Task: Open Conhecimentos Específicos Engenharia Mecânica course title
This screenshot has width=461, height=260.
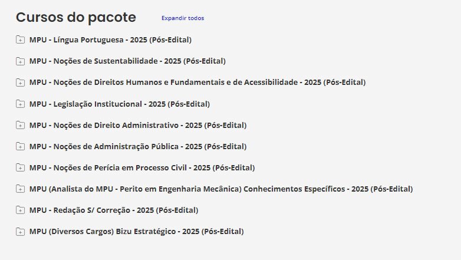Action: coord(221,189)
